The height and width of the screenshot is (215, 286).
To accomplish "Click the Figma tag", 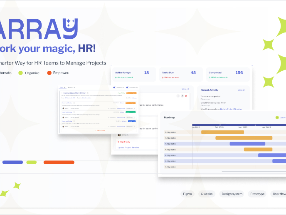I will [x=187, y=194].
